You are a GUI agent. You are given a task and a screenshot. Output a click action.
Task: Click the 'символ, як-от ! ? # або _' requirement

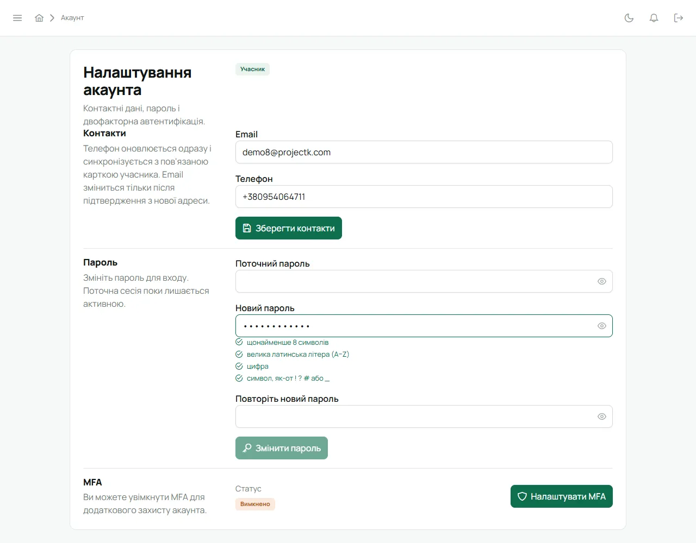[283, 378]
